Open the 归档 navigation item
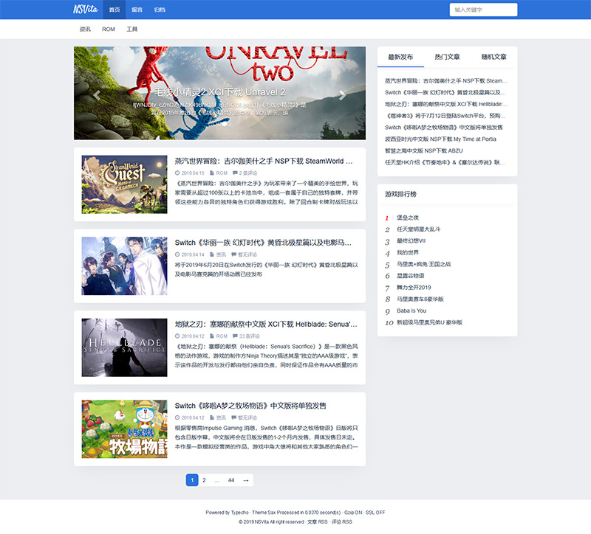The image size is (591, 534). tap(160, 10)
